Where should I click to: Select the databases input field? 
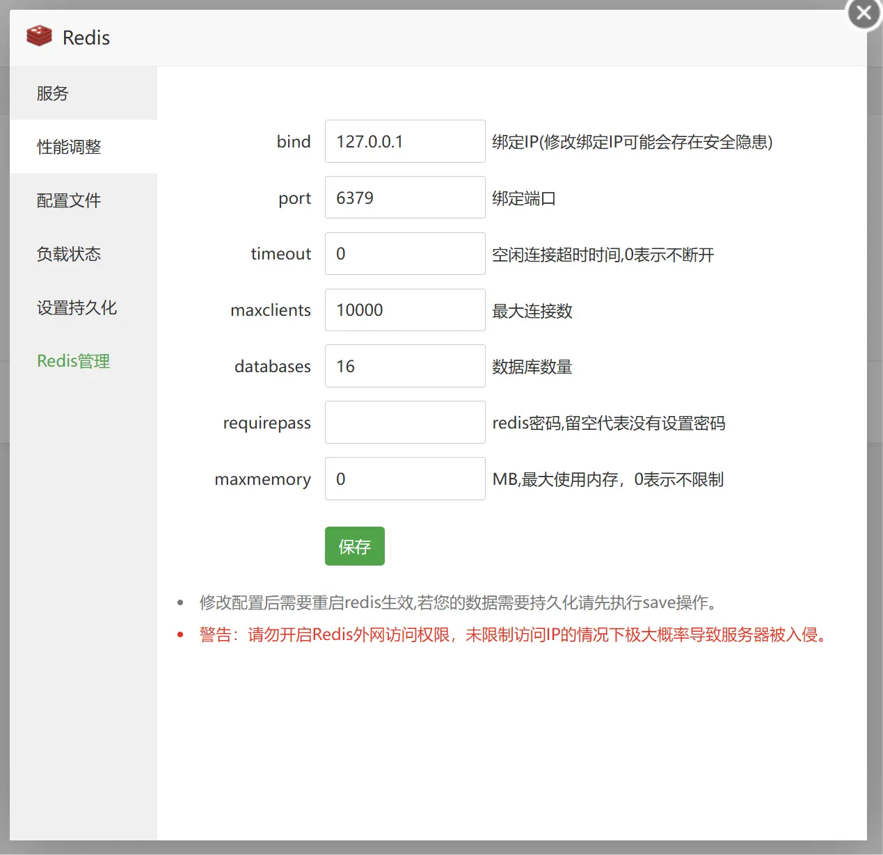[405, 366]
